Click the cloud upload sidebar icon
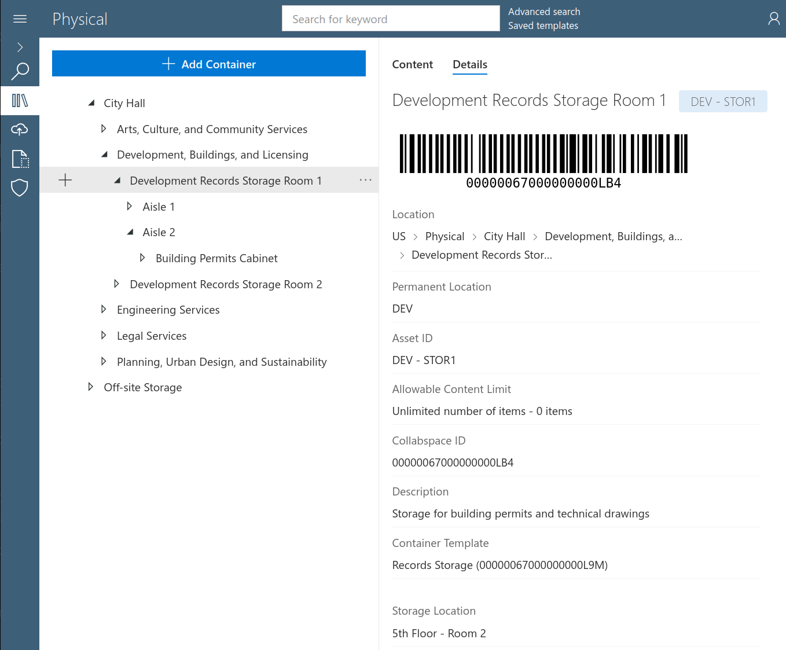786x650 pixels. point(20,130)
